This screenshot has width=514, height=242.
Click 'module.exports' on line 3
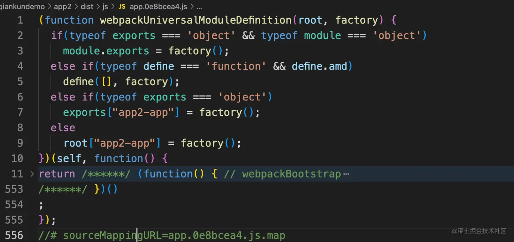106,51
